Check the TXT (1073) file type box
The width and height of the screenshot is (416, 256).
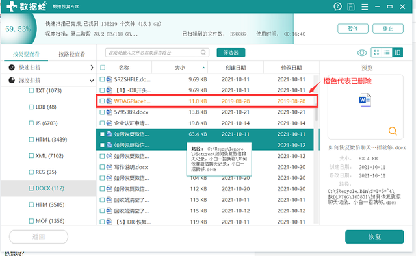click(31, 91)
